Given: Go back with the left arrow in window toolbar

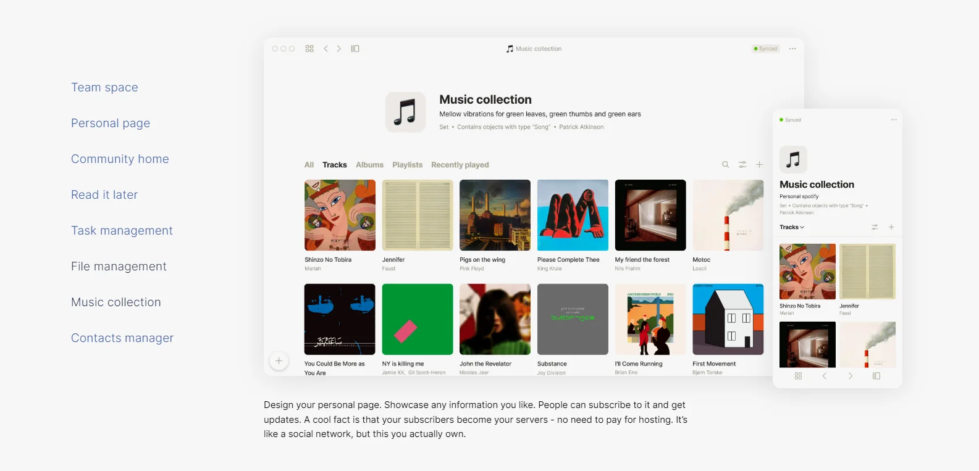Looking at the screenshot, I should pos(326,49).
